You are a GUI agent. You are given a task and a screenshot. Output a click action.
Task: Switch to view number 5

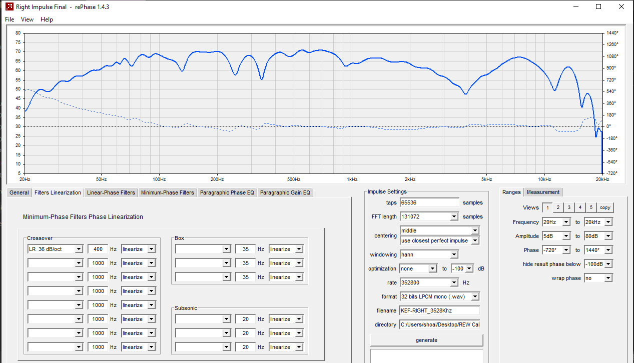pyautogui.click(x=591, y=207)
